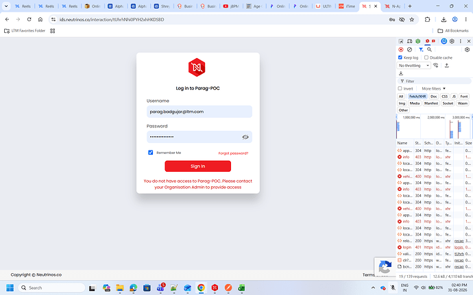Show password with the eye icon
This screenshot has height=295, width=473.
(x=245, y=137)
